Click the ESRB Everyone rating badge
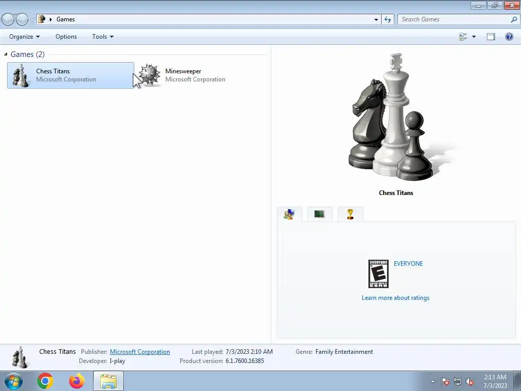 tap(379, 274)
